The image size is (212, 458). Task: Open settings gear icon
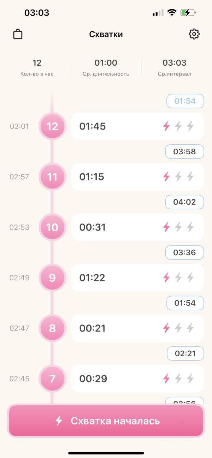click(194, 34)
